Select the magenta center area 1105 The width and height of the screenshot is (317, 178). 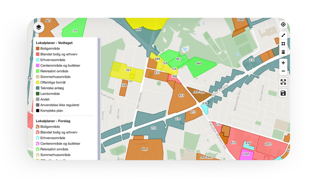coord(246,154)
